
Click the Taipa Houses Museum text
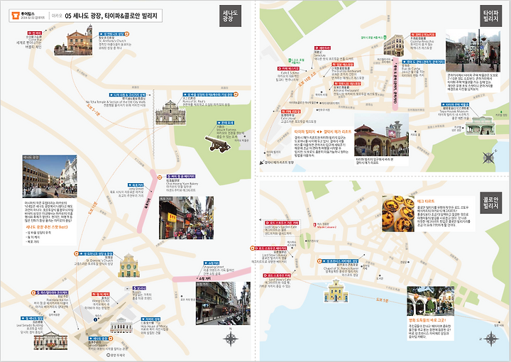tap(454, 111)
